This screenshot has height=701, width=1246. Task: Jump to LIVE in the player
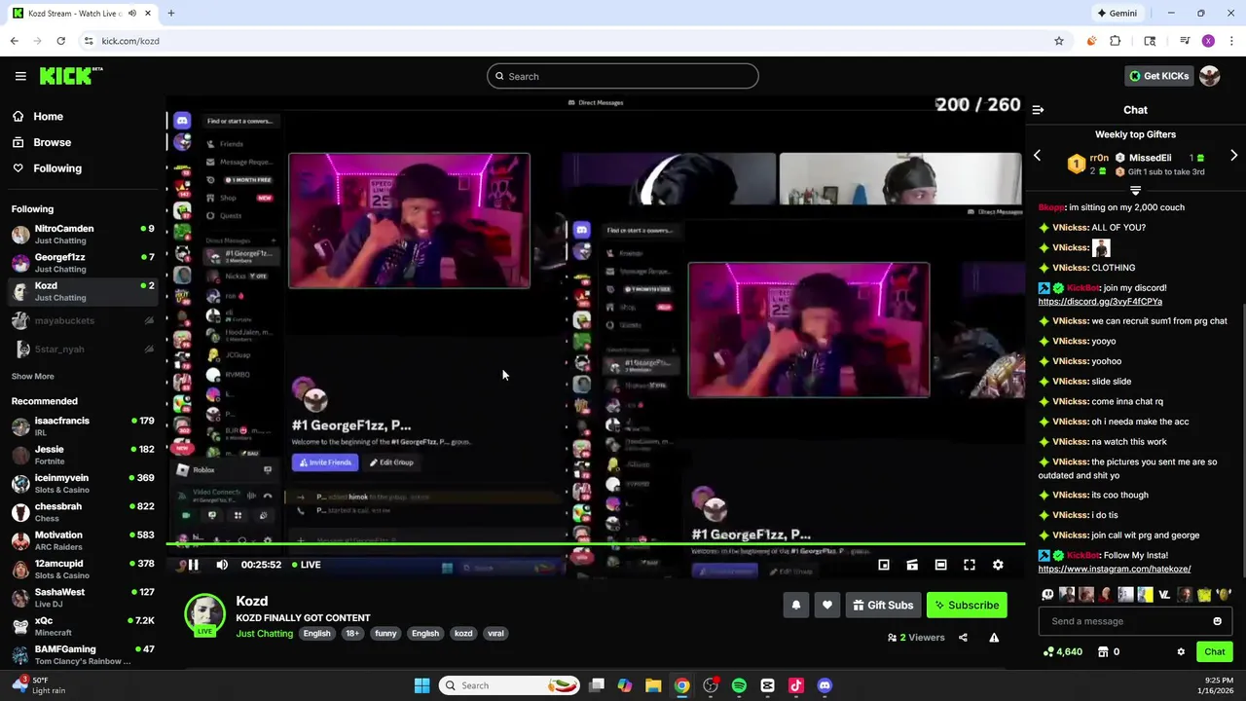click(305, 565)
